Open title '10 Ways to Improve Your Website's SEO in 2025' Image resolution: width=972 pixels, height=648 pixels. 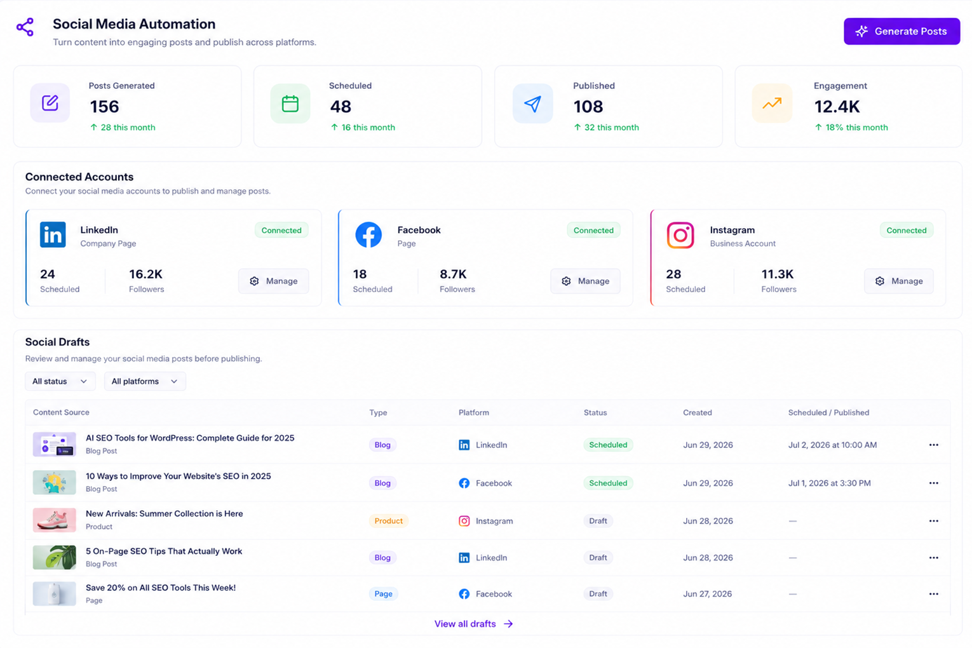(179, 476)
